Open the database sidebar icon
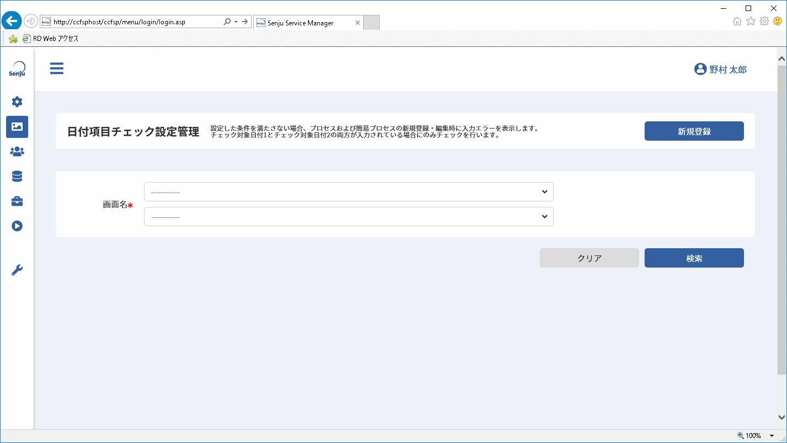This screenshot has width=787, height=443. coord(17,176)
